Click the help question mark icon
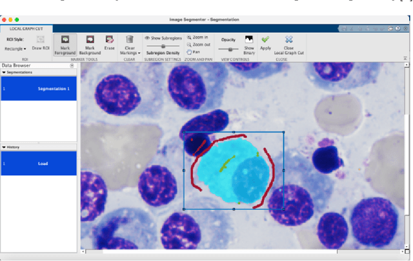This screenshot has width=413, height=261. point(398,28)
